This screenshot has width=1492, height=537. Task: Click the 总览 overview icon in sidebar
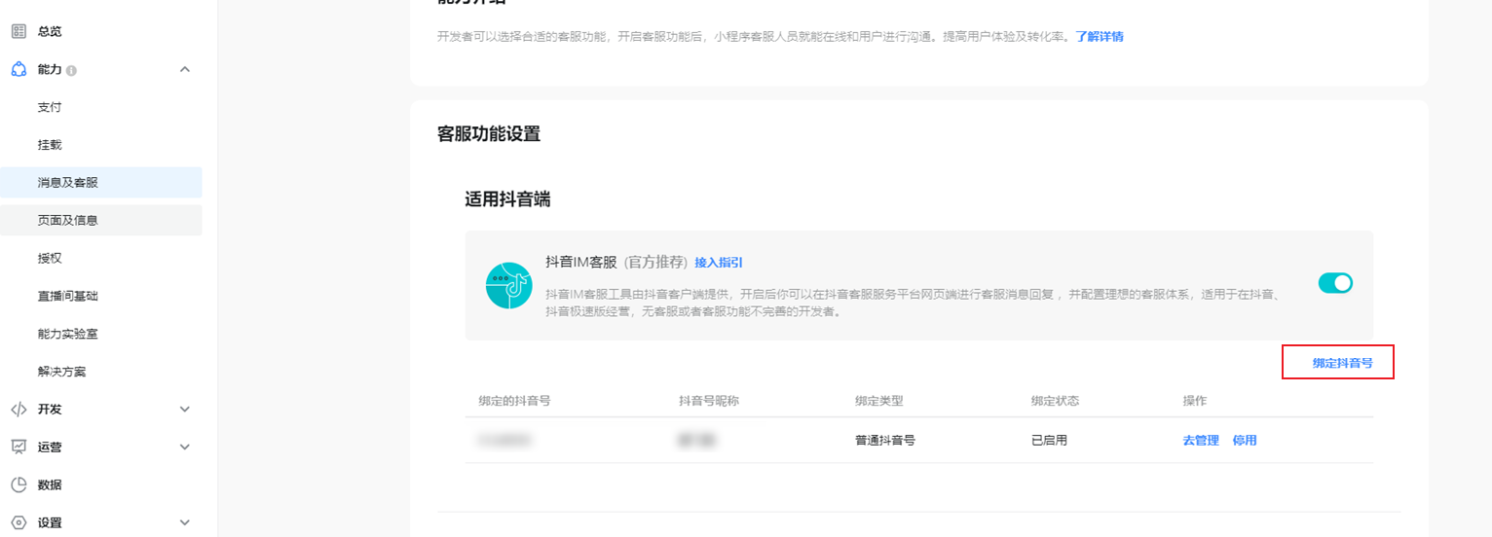[x=19, y=31]
